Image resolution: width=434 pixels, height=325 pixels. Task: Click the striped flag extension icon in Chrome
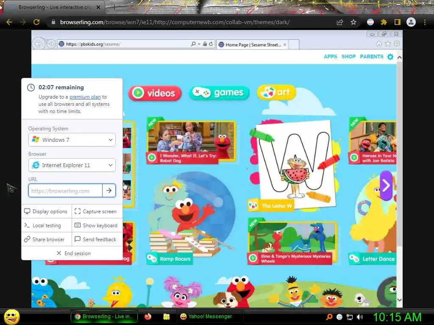370,22
